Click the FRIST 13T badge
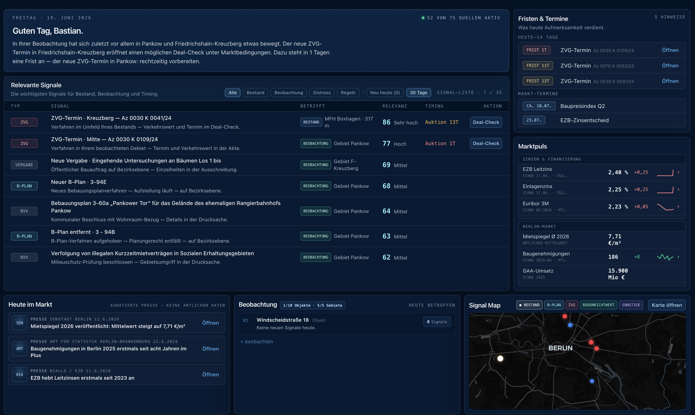Viewport: 695px width, 415px height. pos(538,81)
